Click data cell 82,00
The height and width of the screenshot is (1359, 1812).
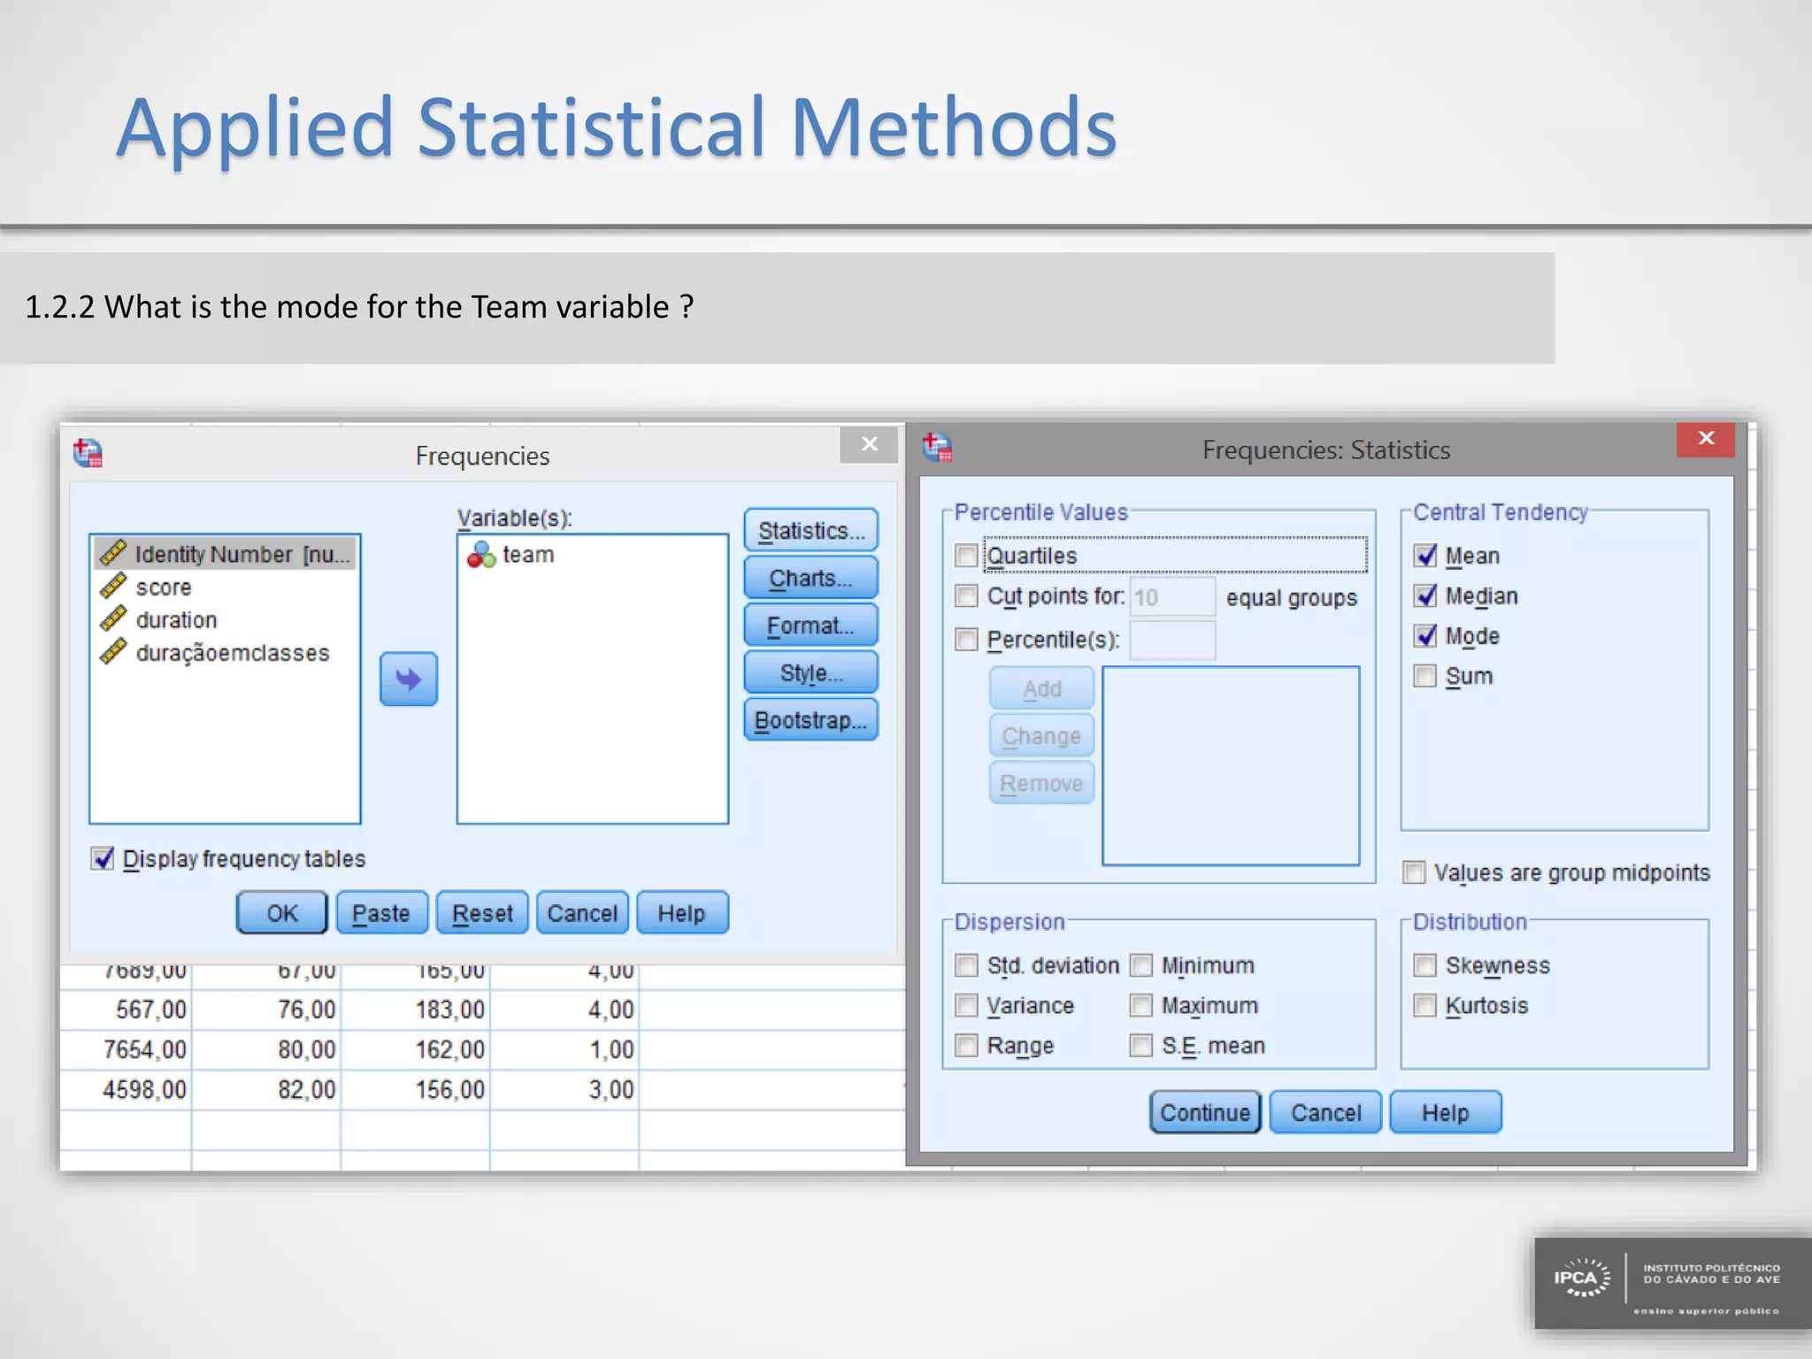point(266,1089)
